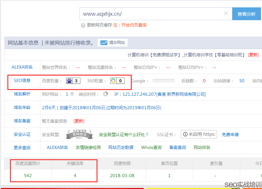Click the 查看分析 button
Image resolution: width=262 pixels, height=189 pixels.
click(x=246, y=14)
